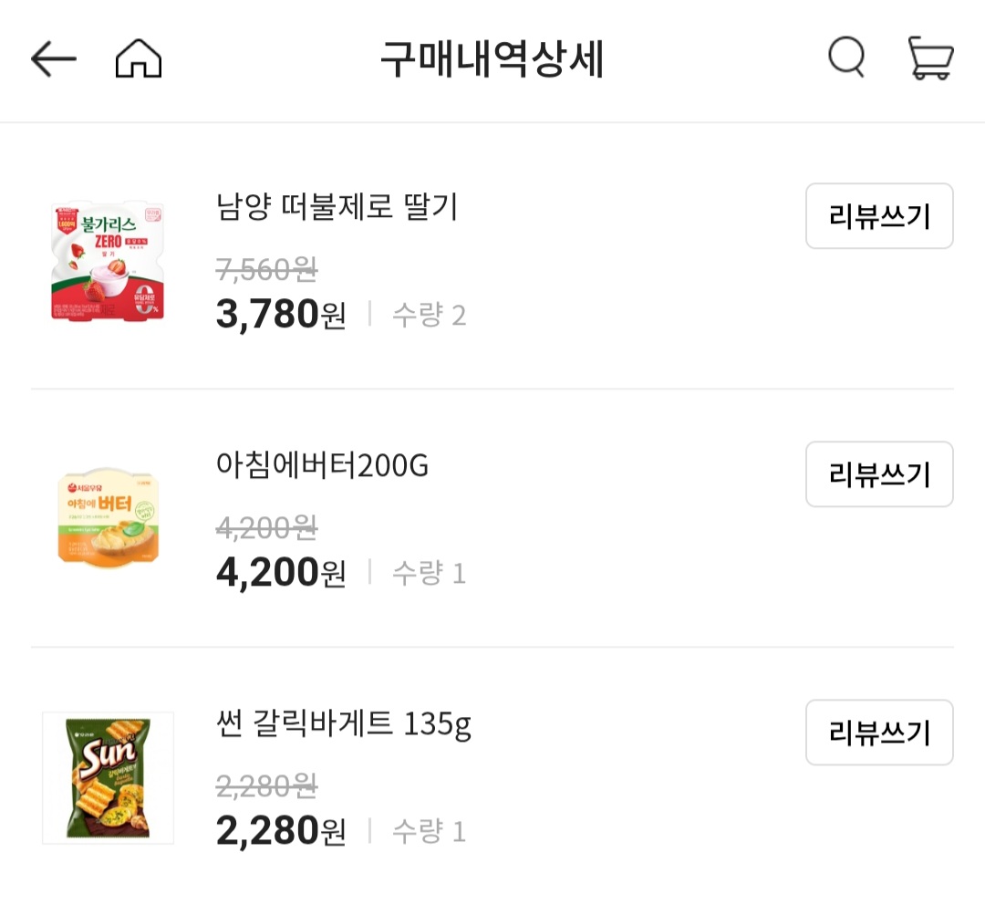The height and width of the screenshot is (915, 985).
Task: Tap the 구매내역상세 page title
Action: click(x=493, y=57)
